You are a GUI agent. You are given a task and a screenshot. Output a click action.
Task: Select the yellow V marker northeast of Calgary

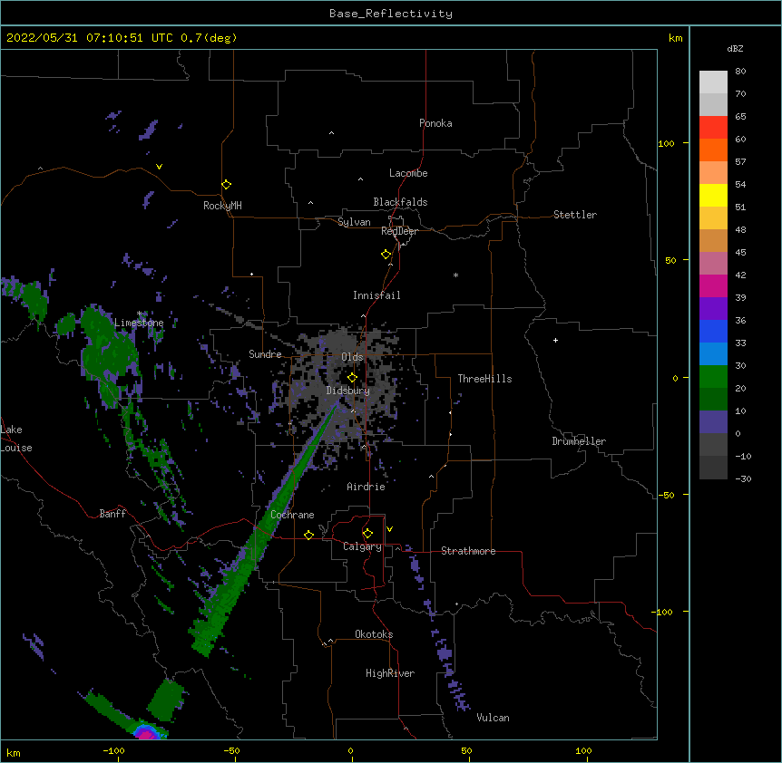pyautogui.click(x=389, y=529)
